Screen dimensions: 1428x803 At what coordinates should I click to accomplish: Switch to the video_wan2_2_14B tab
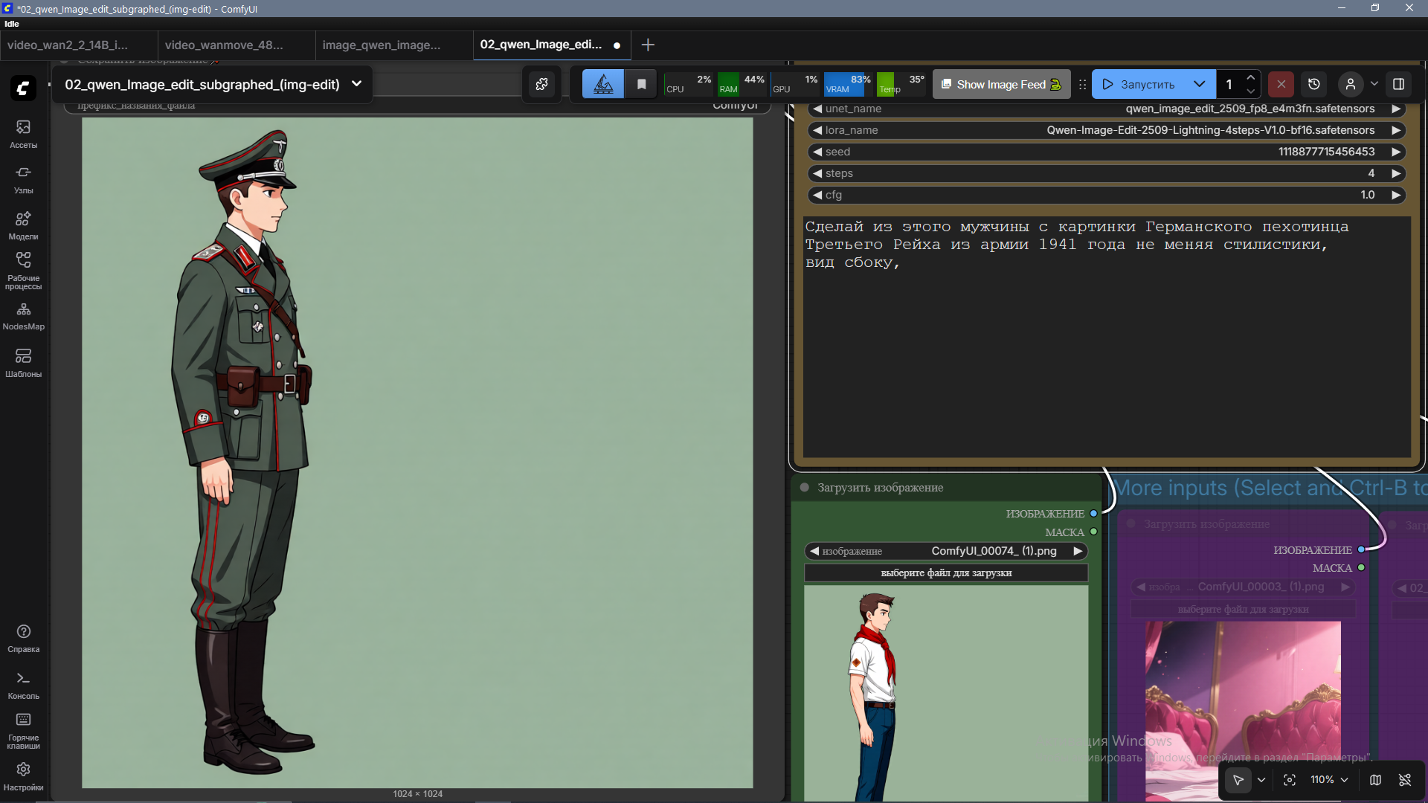tap(68, 45)
